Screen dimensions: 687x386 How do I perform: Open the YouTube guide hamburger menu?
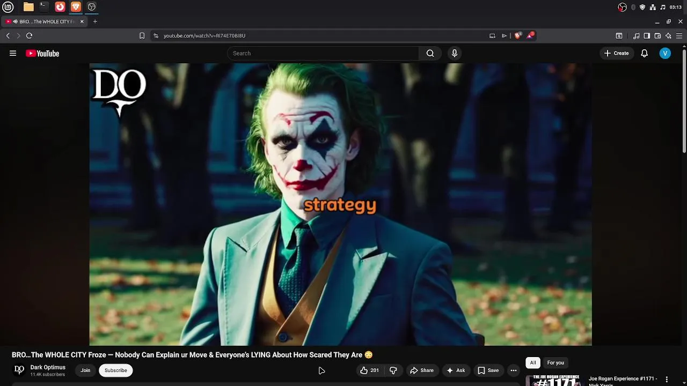(13, 53)
